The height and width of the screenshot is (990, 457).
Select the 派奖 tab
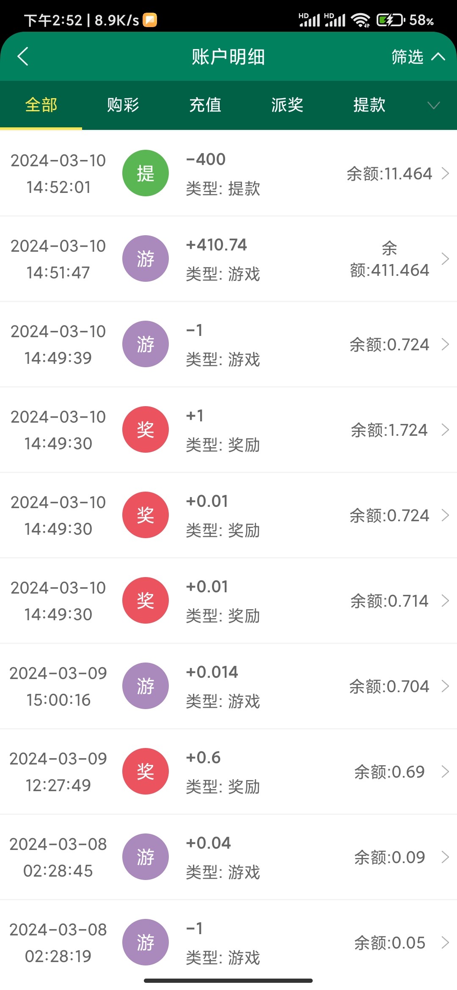tap(287, 105)
